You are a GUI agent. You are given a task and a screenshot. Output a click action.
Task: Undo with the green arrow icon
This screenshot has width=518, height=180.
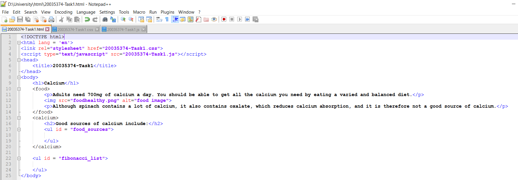[x=87, y=19]
